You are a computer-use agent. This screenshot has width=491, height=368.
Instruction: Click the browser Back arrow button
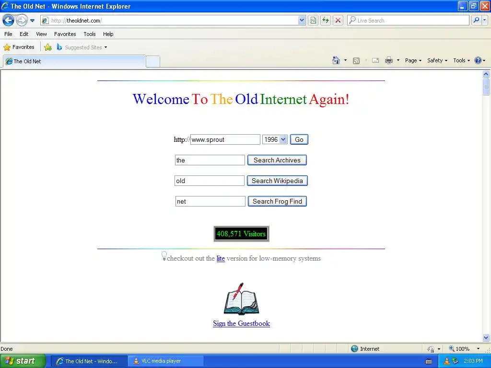pos(8,21)
